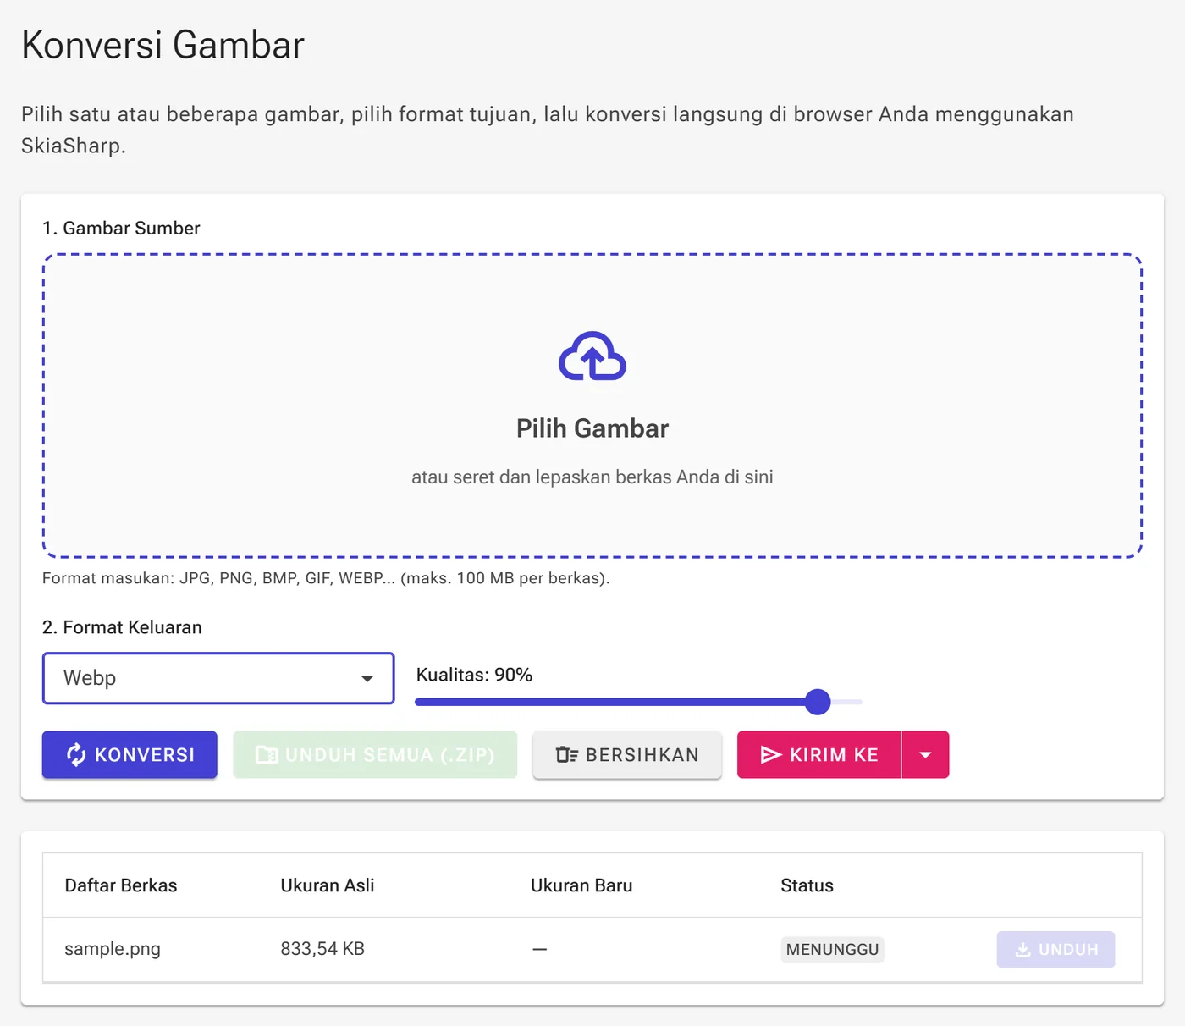This screenshot has width=1185, height=1026.
Task: Click the Pilih Gambar upload label
Action: point(592,428)
